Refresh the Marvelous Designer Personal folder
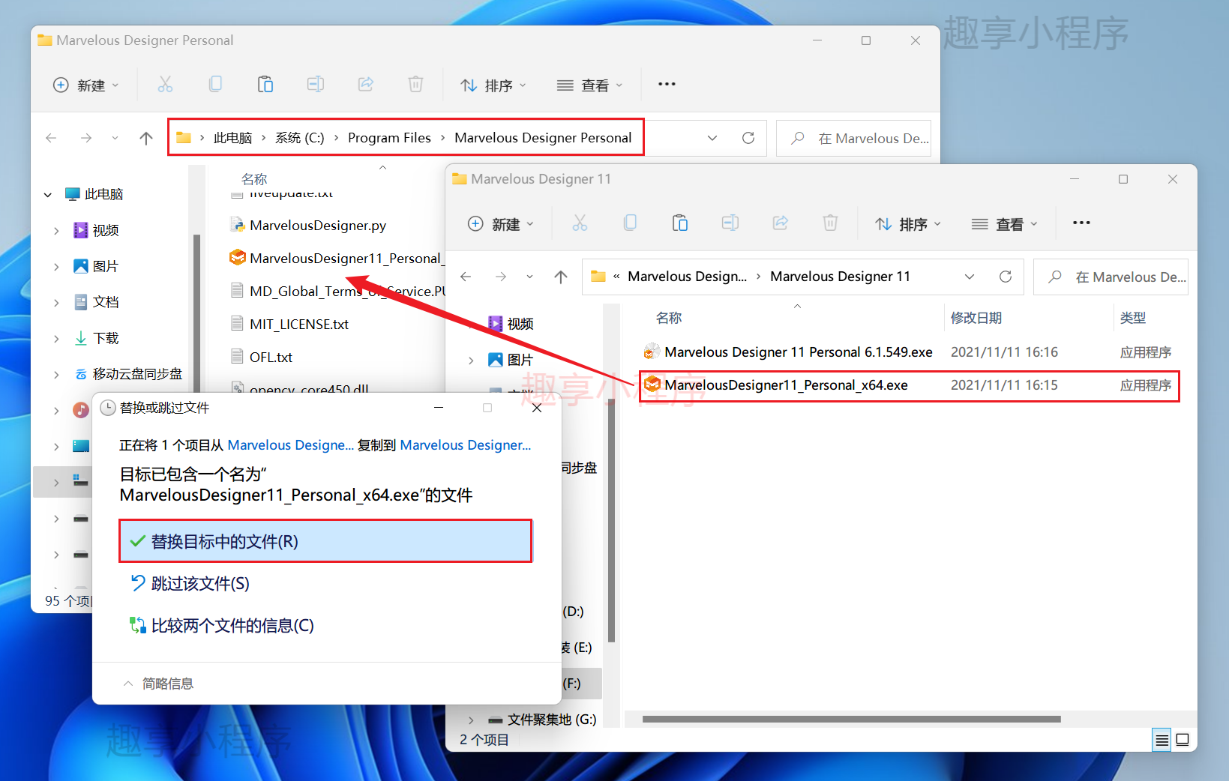 748,138
